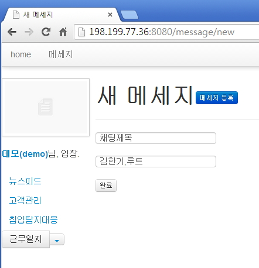Screen dimensions: 259x268
Task: Click the browser forward arrow
Action: click(29, 32)
